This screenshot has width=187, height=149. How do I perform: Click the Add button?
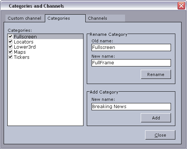(x=156, y=118)
